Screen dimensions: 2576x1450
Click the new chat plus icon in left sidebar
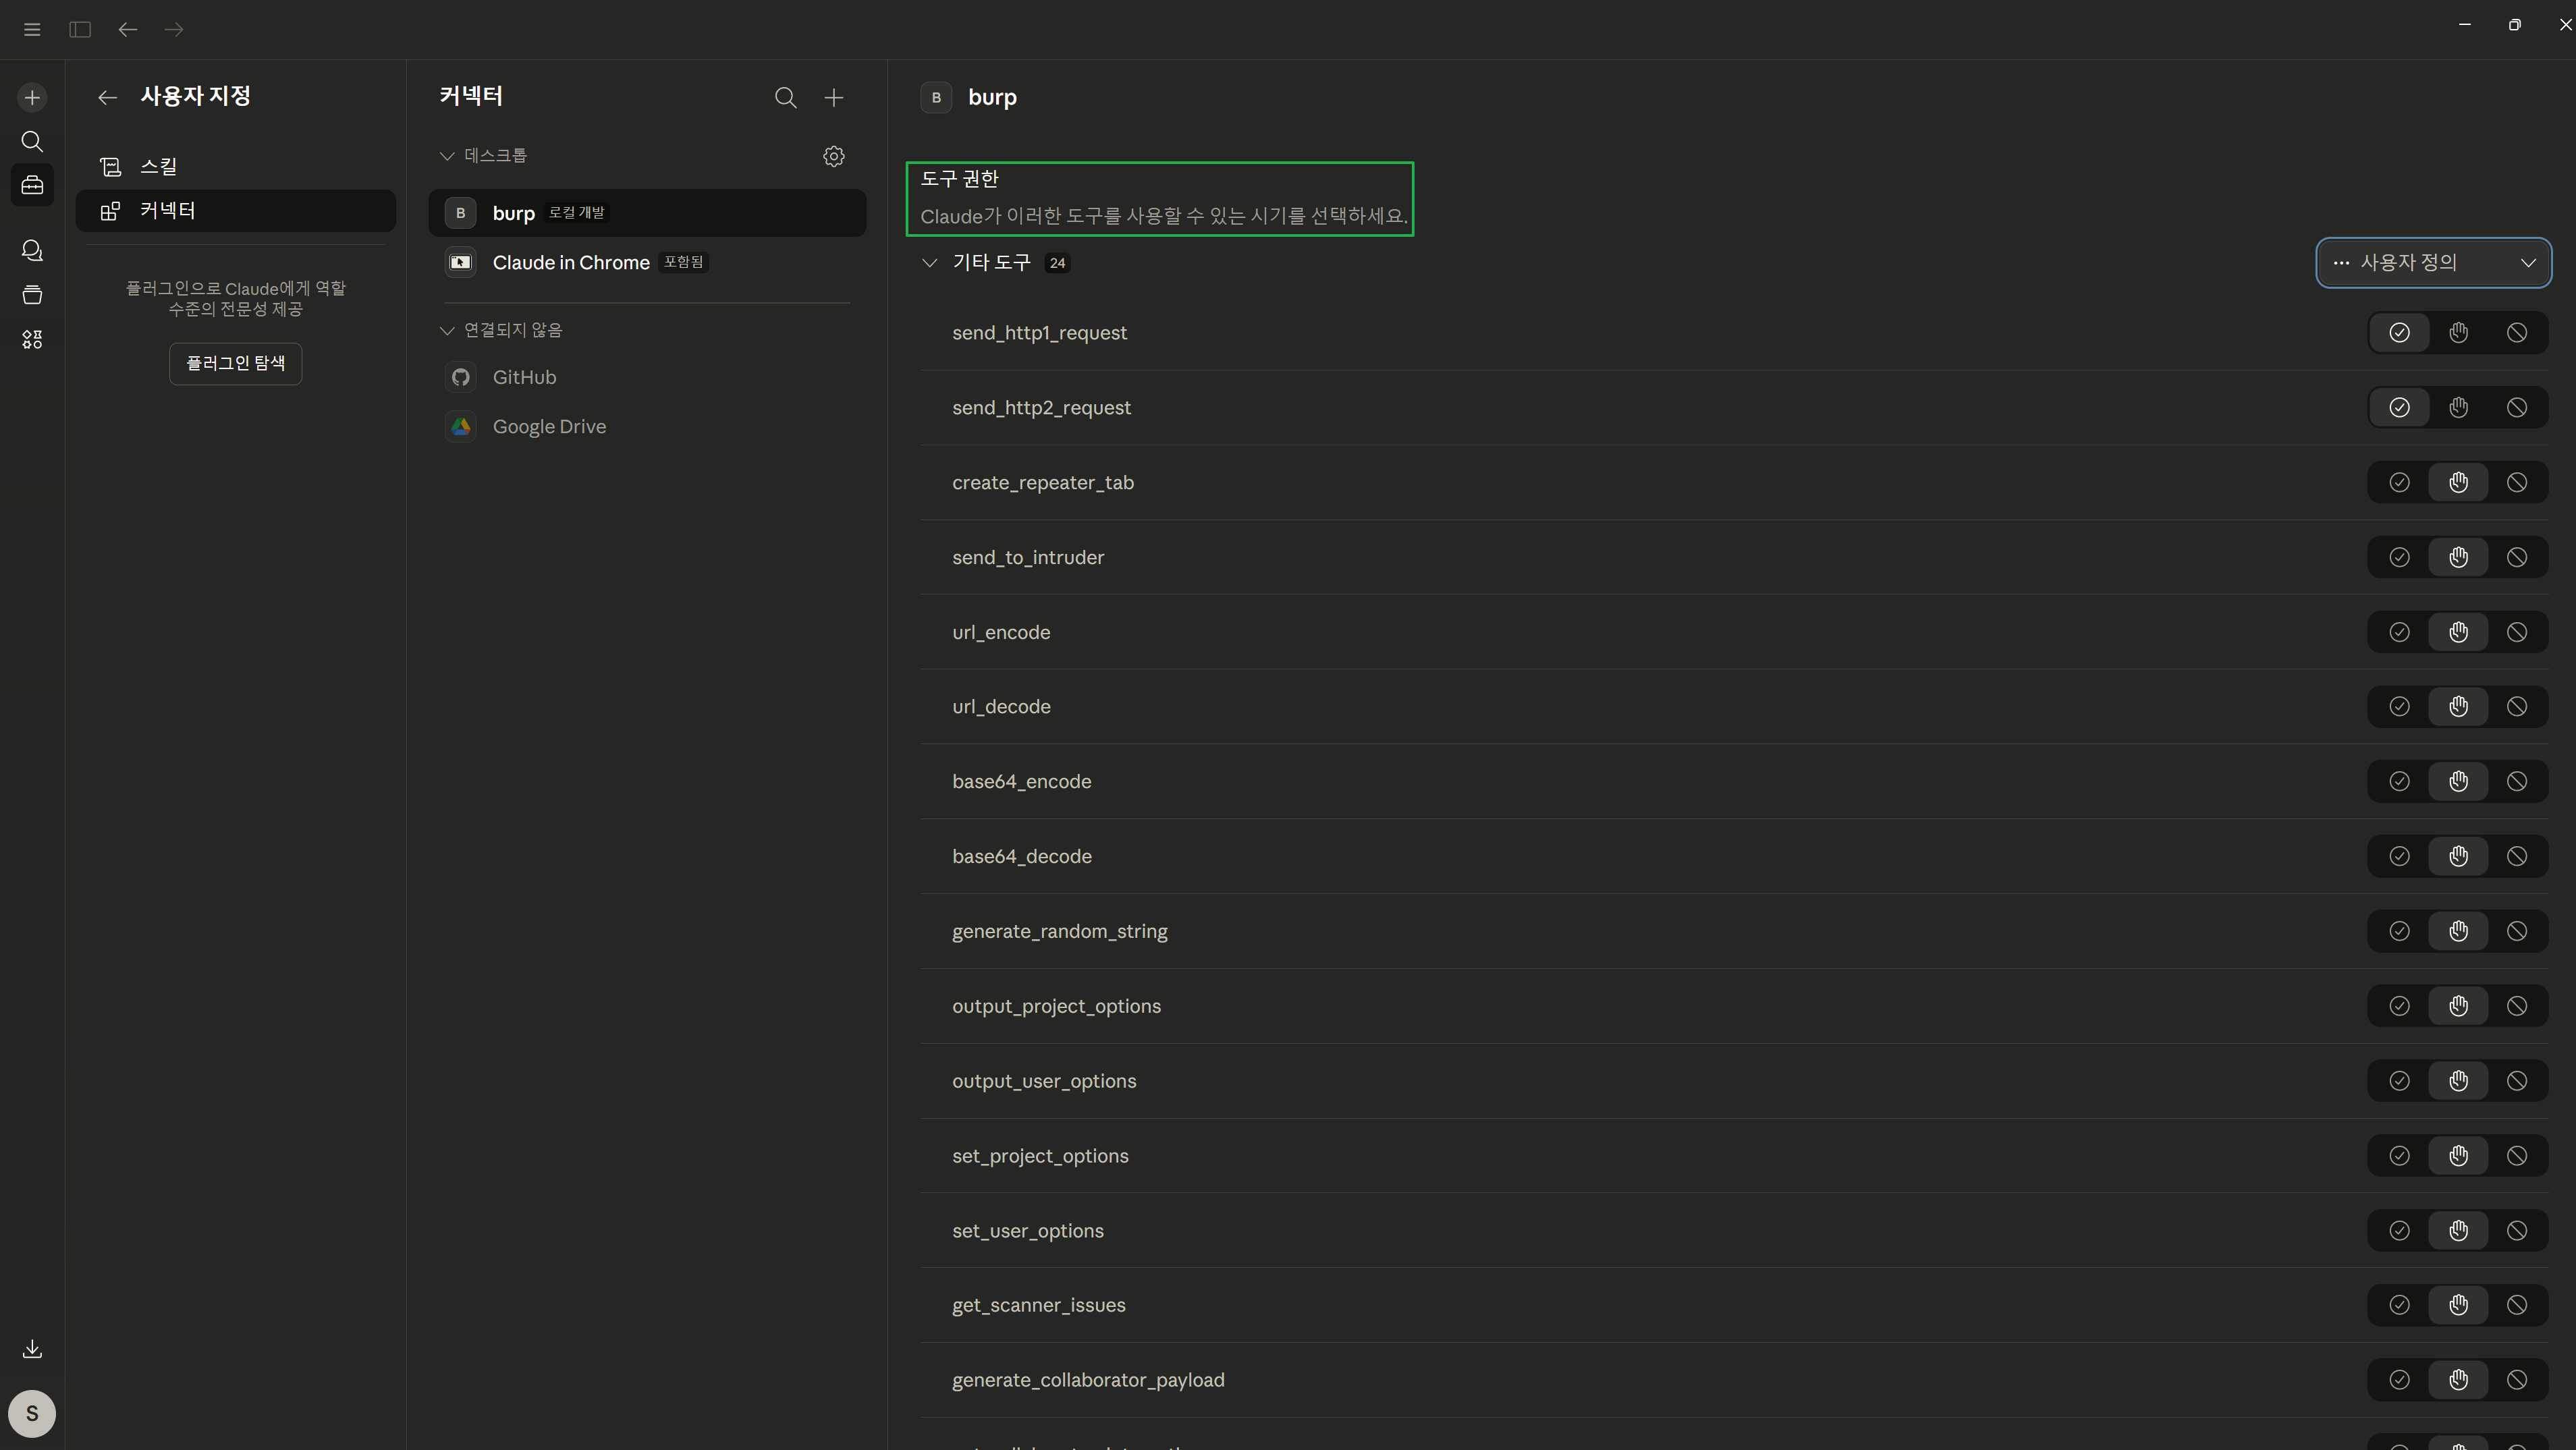point(32,97)
